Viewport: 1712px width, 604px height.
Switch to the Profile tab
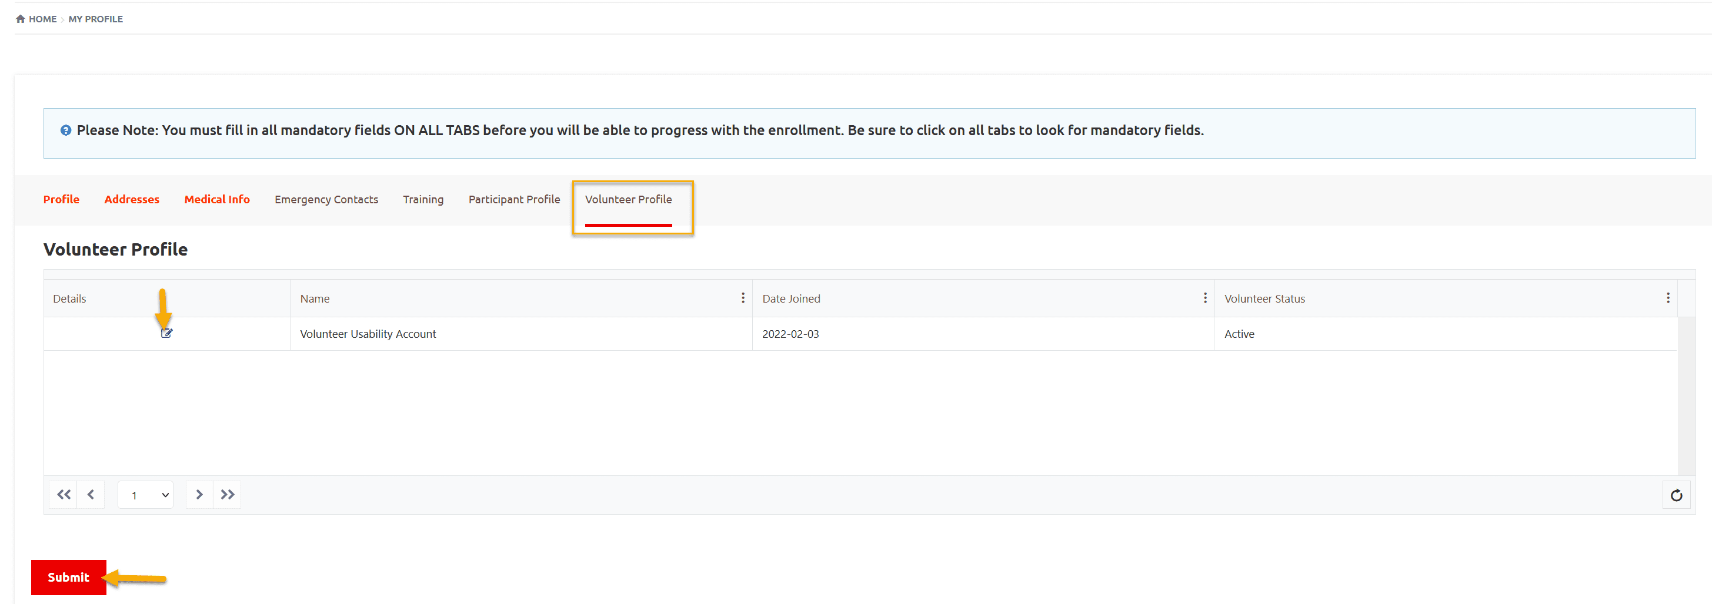pos(61,199)
